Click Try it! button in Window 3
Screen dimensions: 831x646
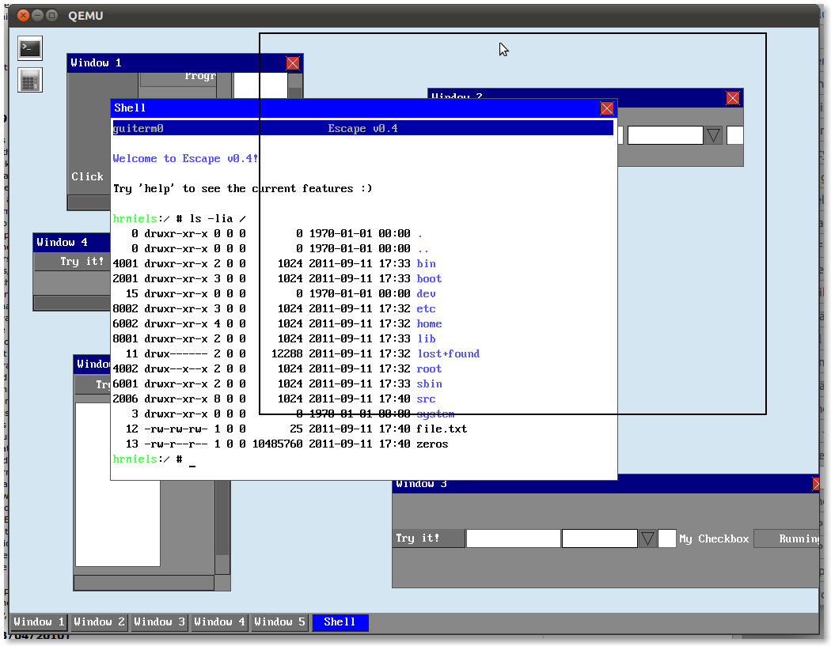point(429,538)
